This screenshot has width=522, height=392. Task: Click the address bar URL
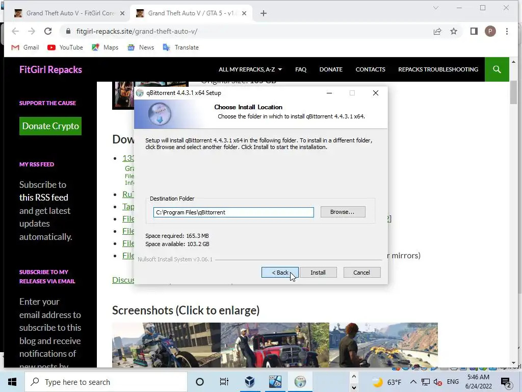(x=137, y=31)
